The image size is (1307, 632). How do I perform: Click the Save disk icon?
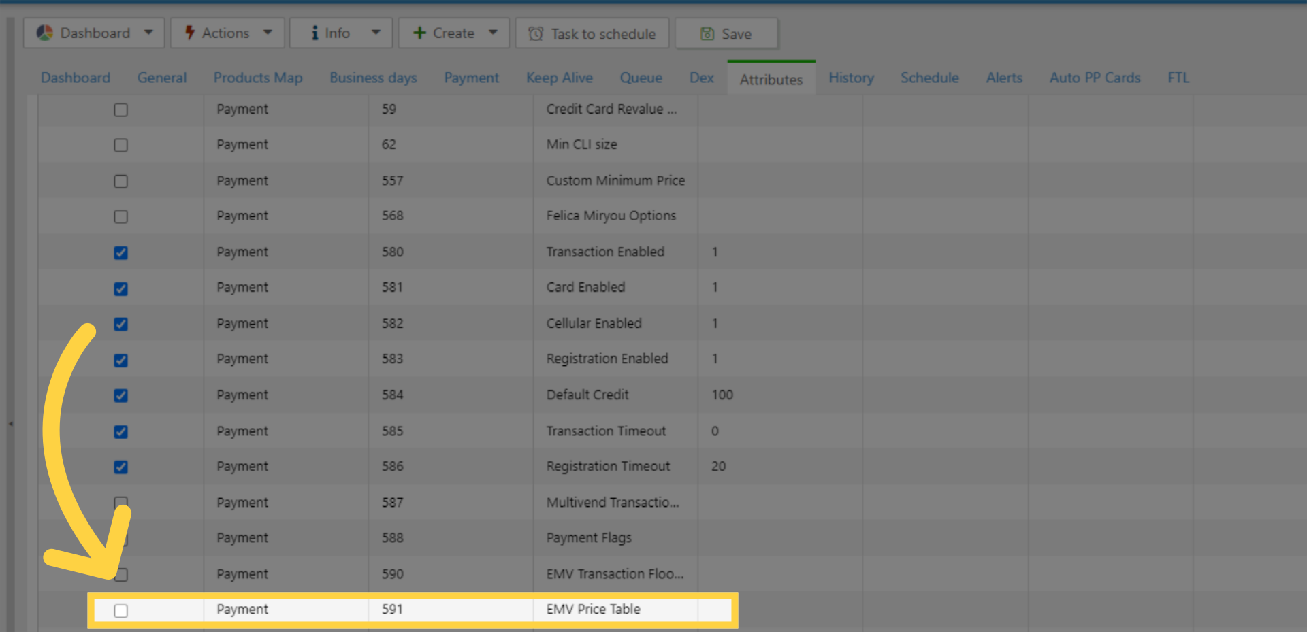pos(707,33)
